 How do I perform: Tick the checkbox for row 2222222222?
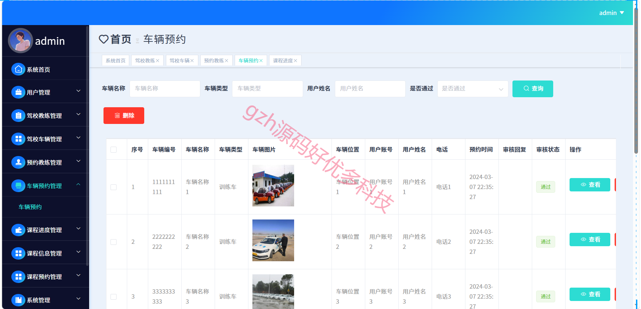114,242
